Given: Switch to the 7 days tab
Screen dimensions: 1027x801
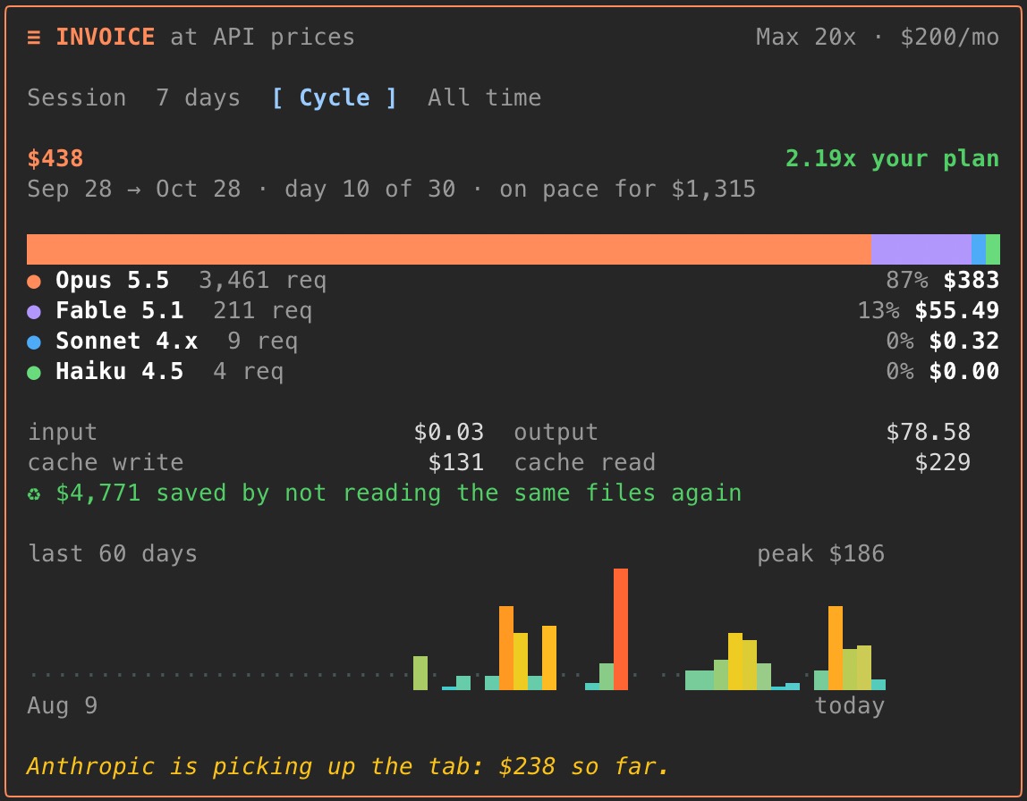Looking at the screenshot, I should click(x=198, y=98).
